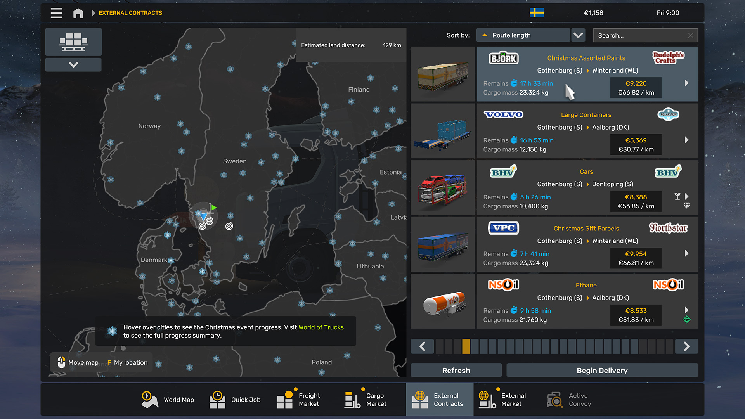Viewport: 745px width, 419px height.
Task: Expand the Ethane job details arrow
Action: click(x=686, y=310)
